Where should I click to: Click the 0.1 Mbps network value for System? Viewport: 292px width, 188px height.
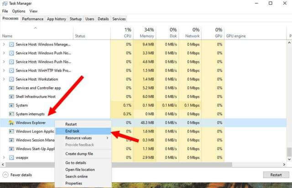point(192,105)
